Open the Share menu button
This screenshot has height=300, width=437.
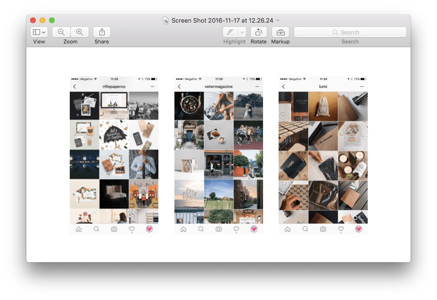(x=101, y=32)
